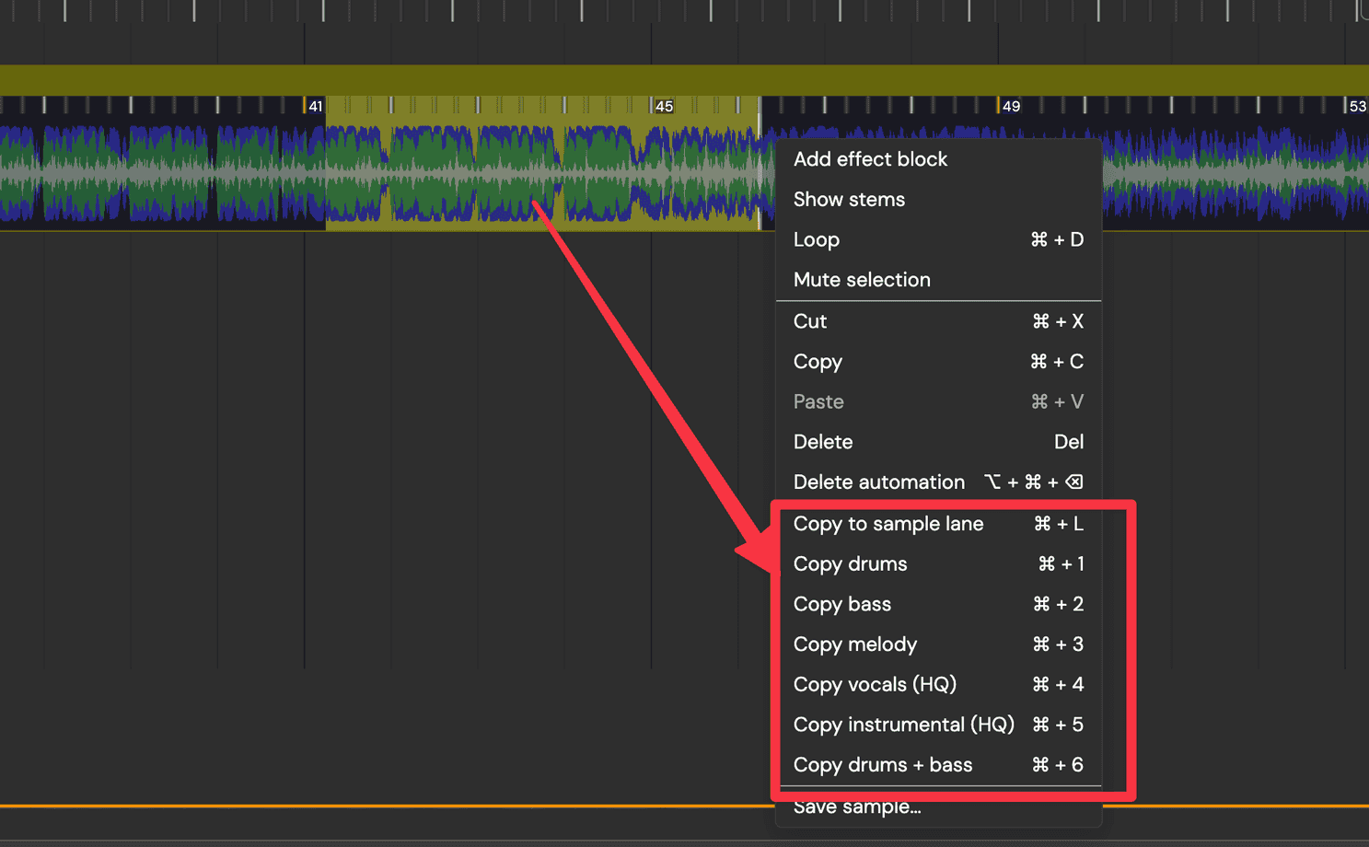Open Save sample… from context menu

(857, 807)
